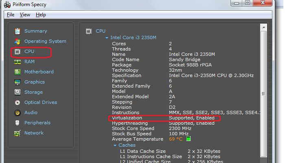Image resolution: width=285 pixels, height=163 pixels.
Task: Click the Stock Core Speed value 2300 MHz
Action: tap(180, 128)
